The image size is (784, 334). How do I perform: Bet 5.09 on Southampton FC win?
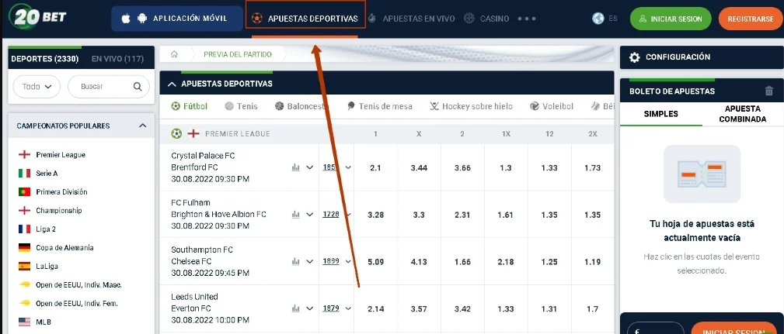pyautogui.click(x=375, y=262)
